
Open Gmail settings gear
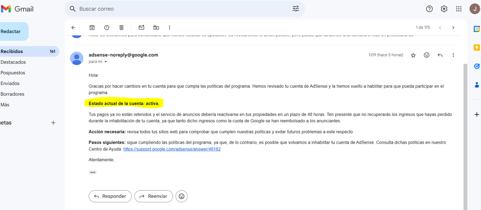point(444,9)
